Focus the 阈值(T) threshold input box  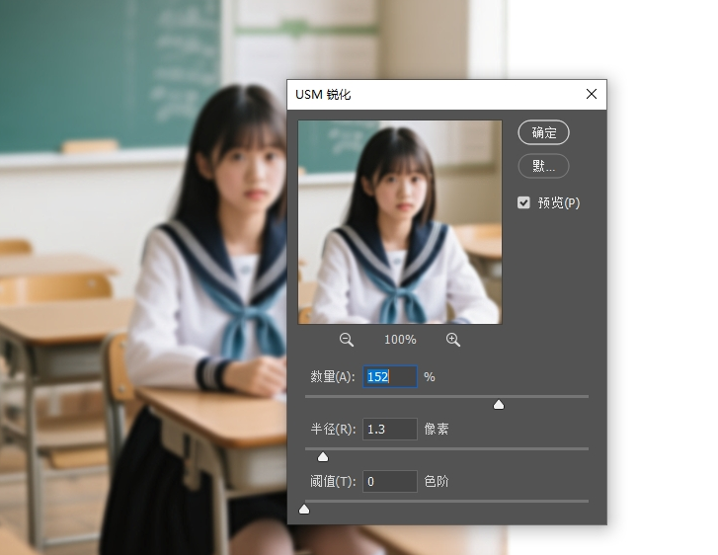[x=389, y=482]
